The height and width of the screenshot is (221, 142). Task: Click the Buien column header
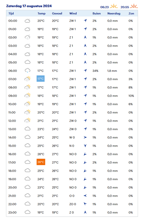coord(97,14)
